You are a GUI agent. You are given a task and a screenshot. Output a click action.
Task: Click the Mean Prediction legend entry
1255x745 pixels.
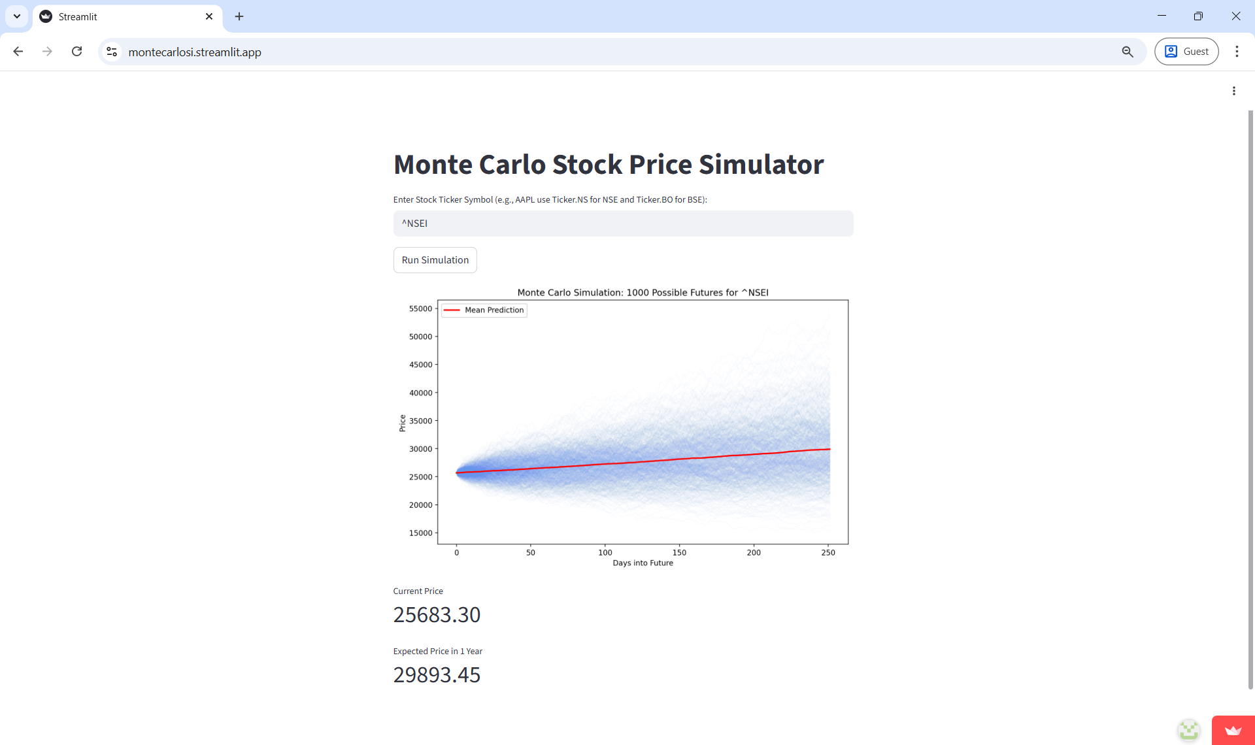(484, 310)
